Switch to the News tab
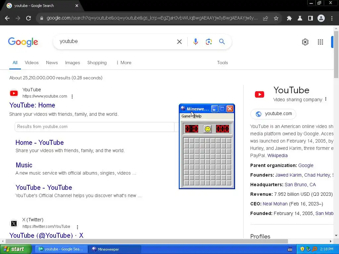339x254 pixels. (52, 63)
